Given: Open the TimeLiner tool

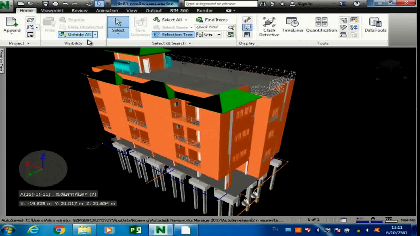Looking at the screenshot, I should [x=292, y=25].
